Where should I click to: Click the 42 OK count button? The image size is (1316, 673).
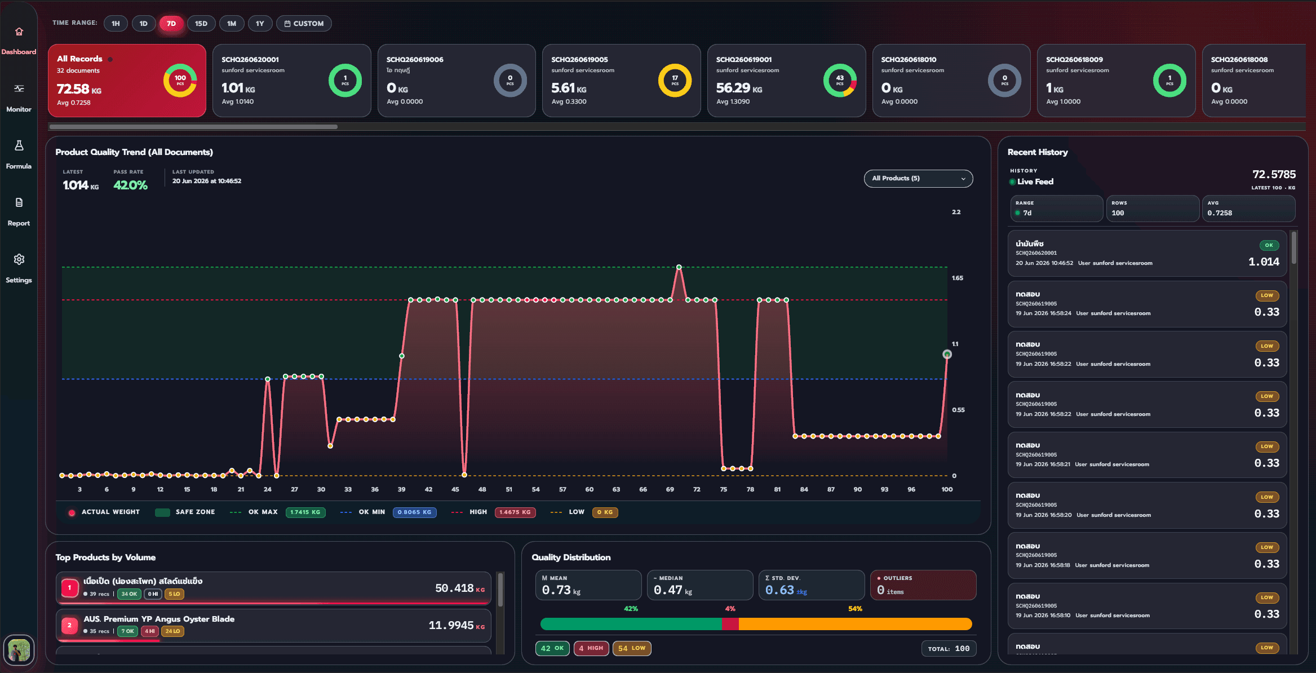click(552, 648)
